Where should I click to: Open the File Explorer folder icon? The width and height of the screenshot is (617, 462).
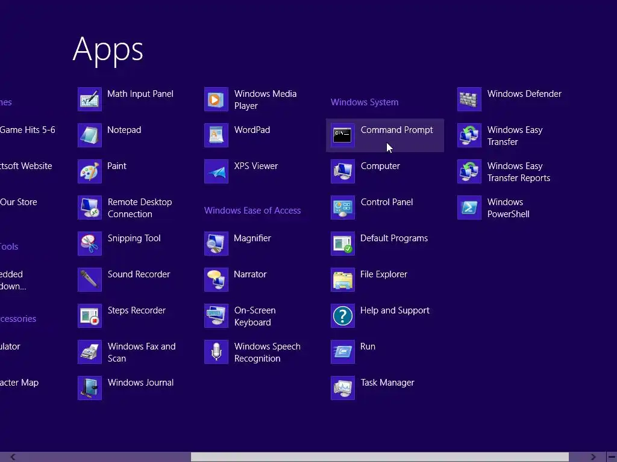click(x=343, y=280)
